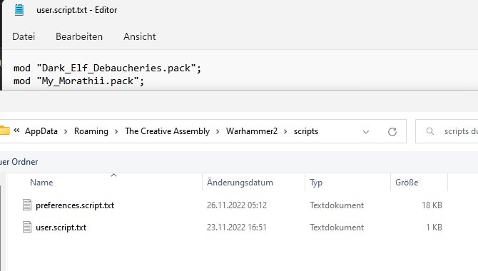Click the user.script.txt file icon
478x271 pixels.
point(27,227)
